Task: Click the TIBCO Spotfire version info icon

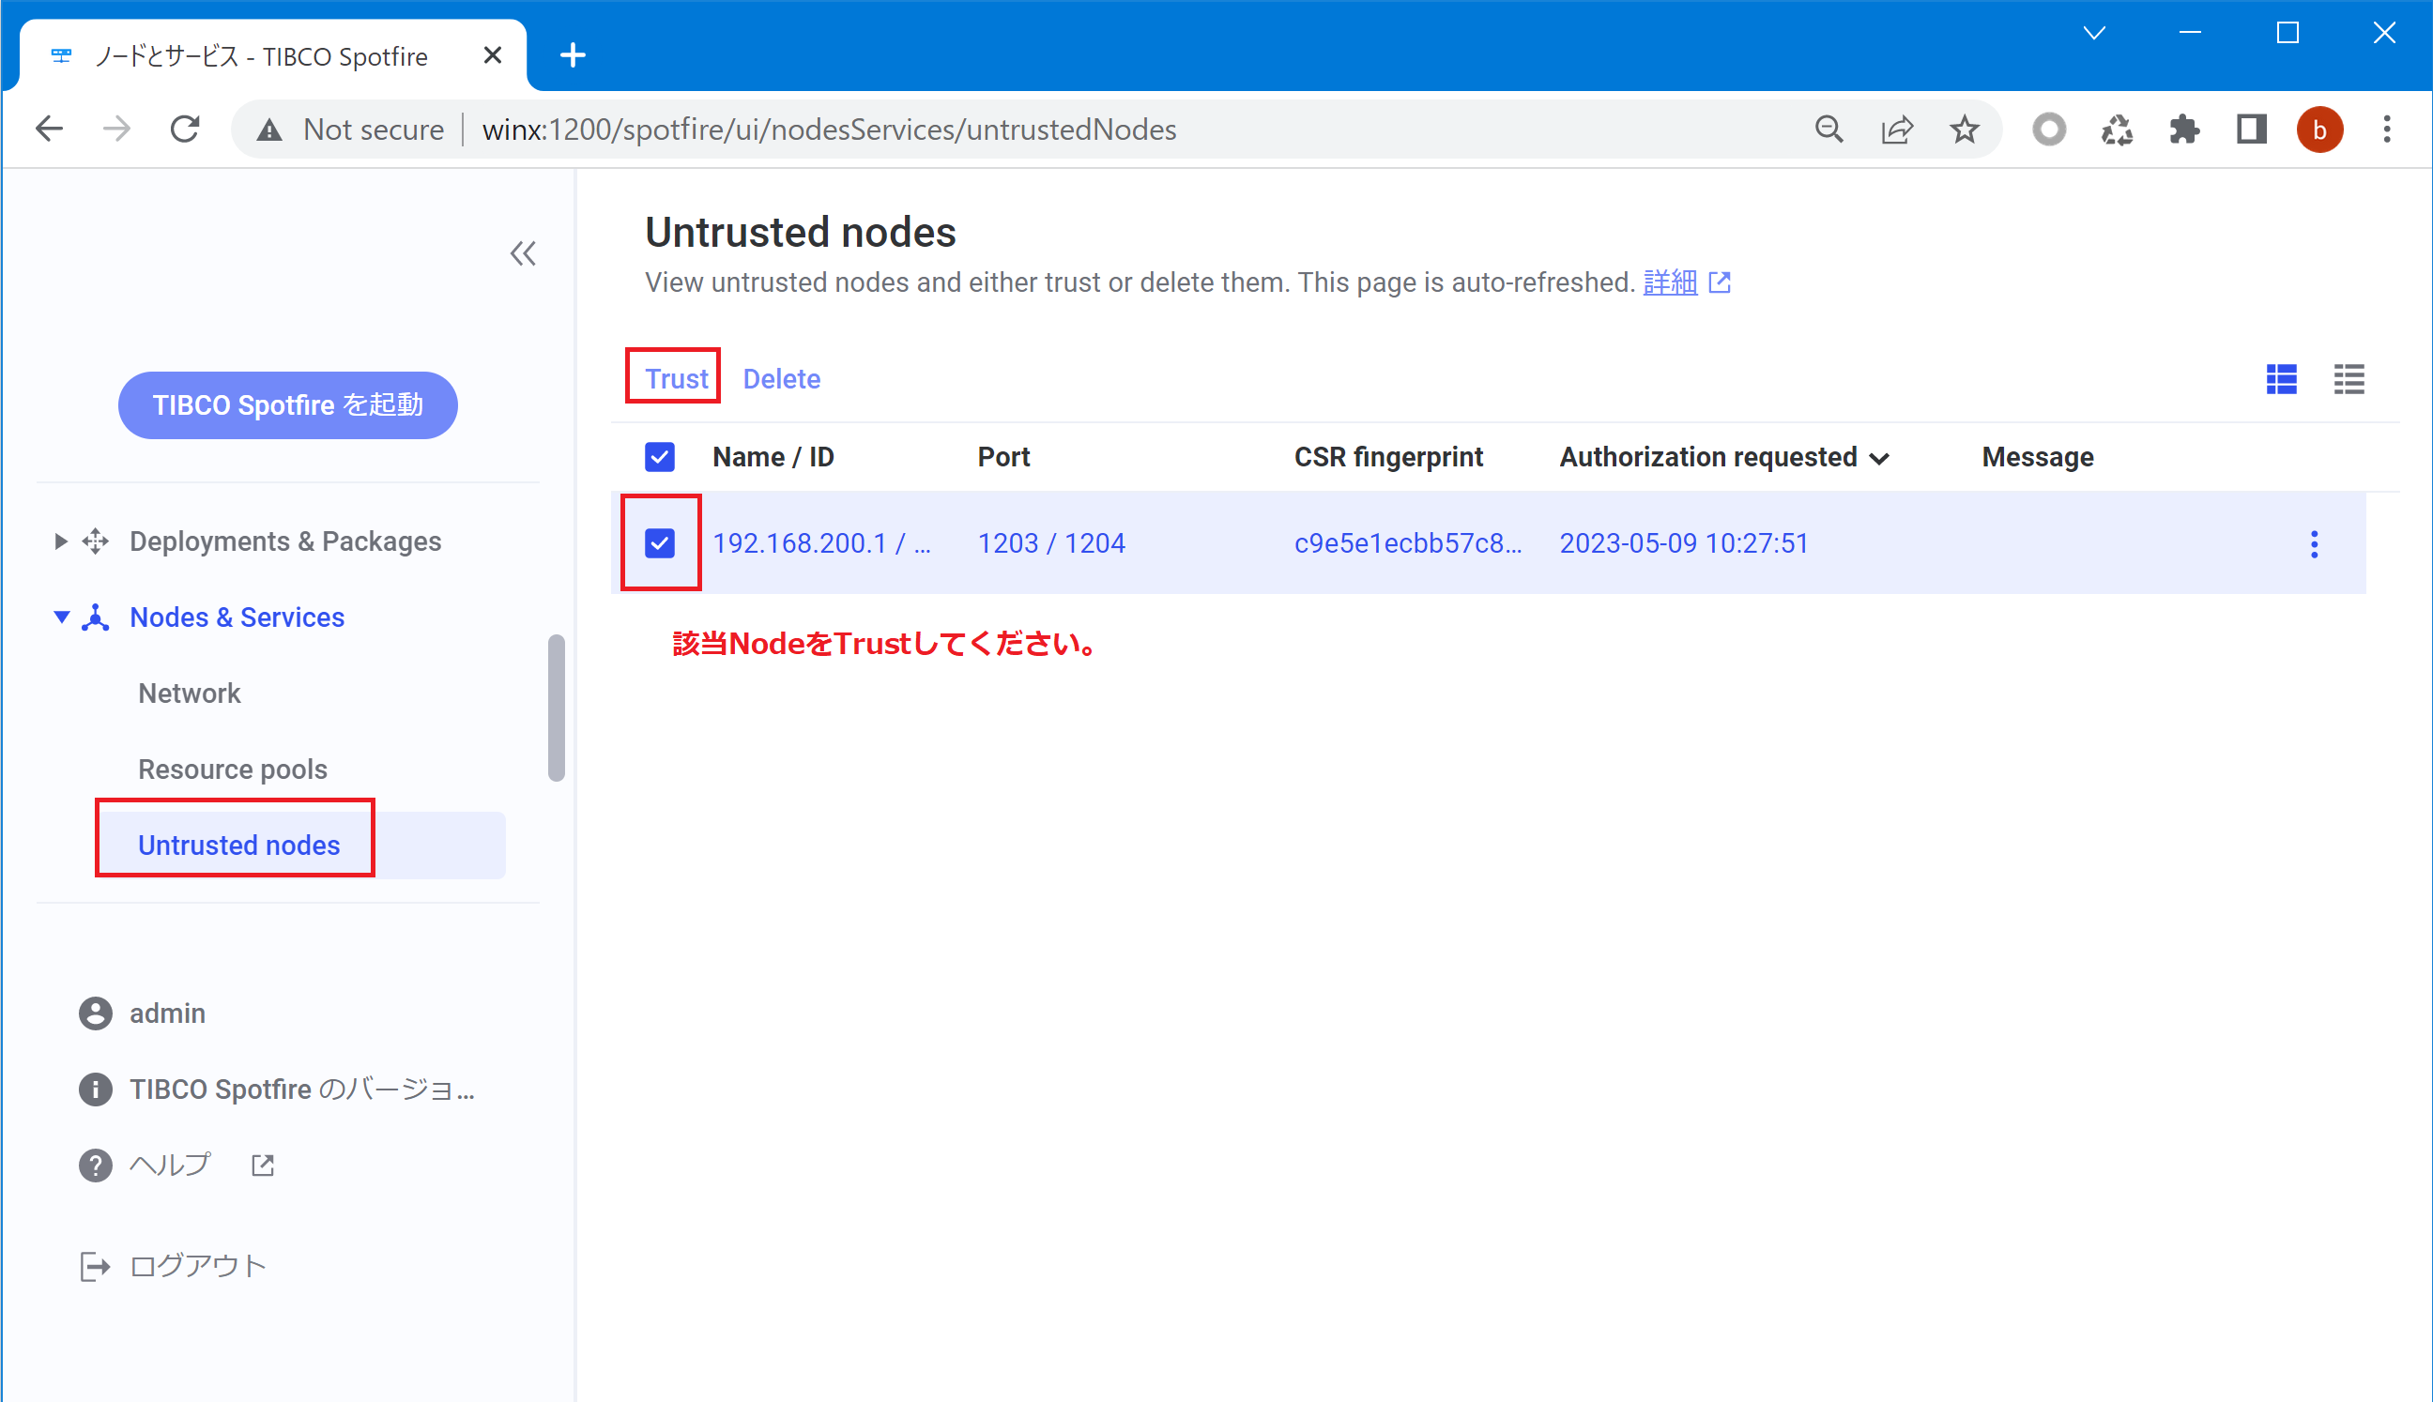Action: tap(96, 1090)
